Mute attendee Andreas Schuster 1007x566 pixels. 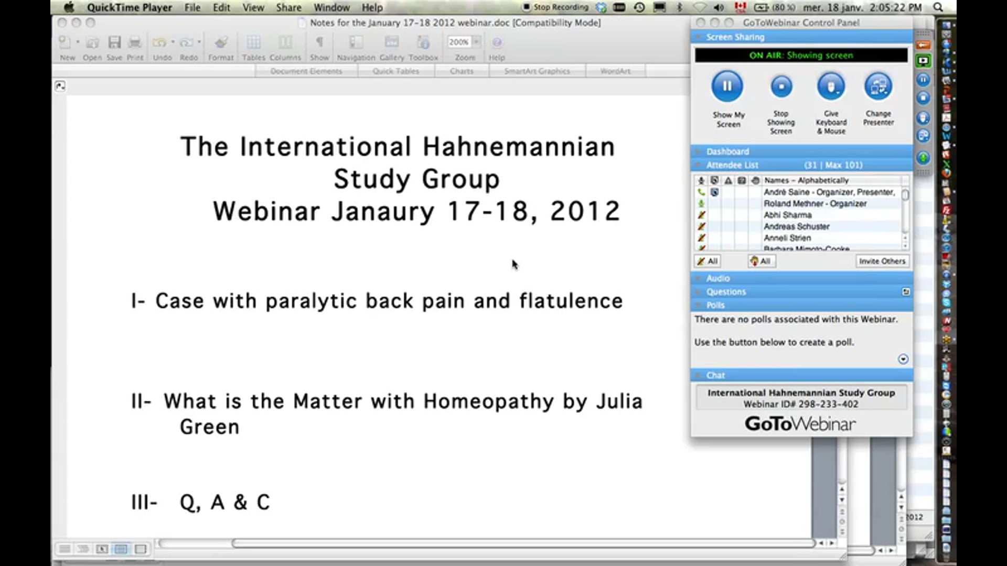(x=702, y=226)
